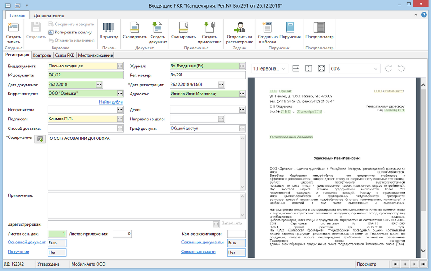Image resolution: width=431 pixels, height=271 pixels.
Task: Click the Найти дубли link
Action: coord(111,102)
